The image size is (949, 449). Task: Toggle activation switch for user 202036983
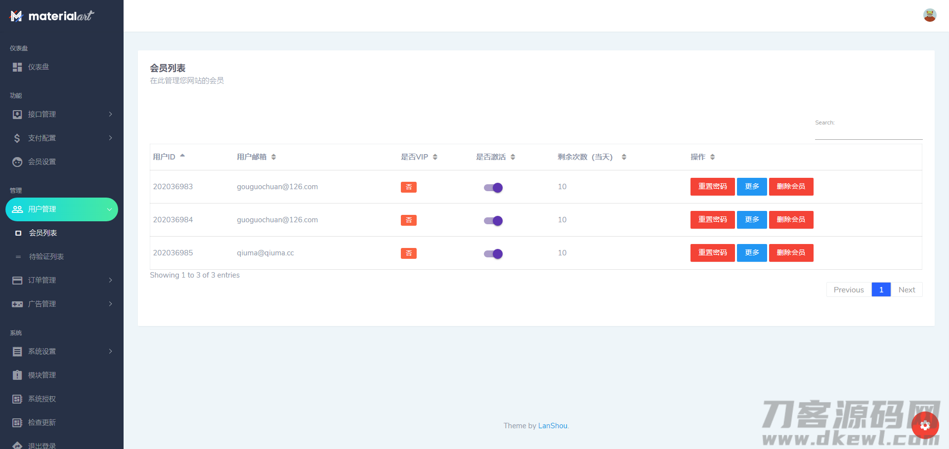[x=493, y=188]
